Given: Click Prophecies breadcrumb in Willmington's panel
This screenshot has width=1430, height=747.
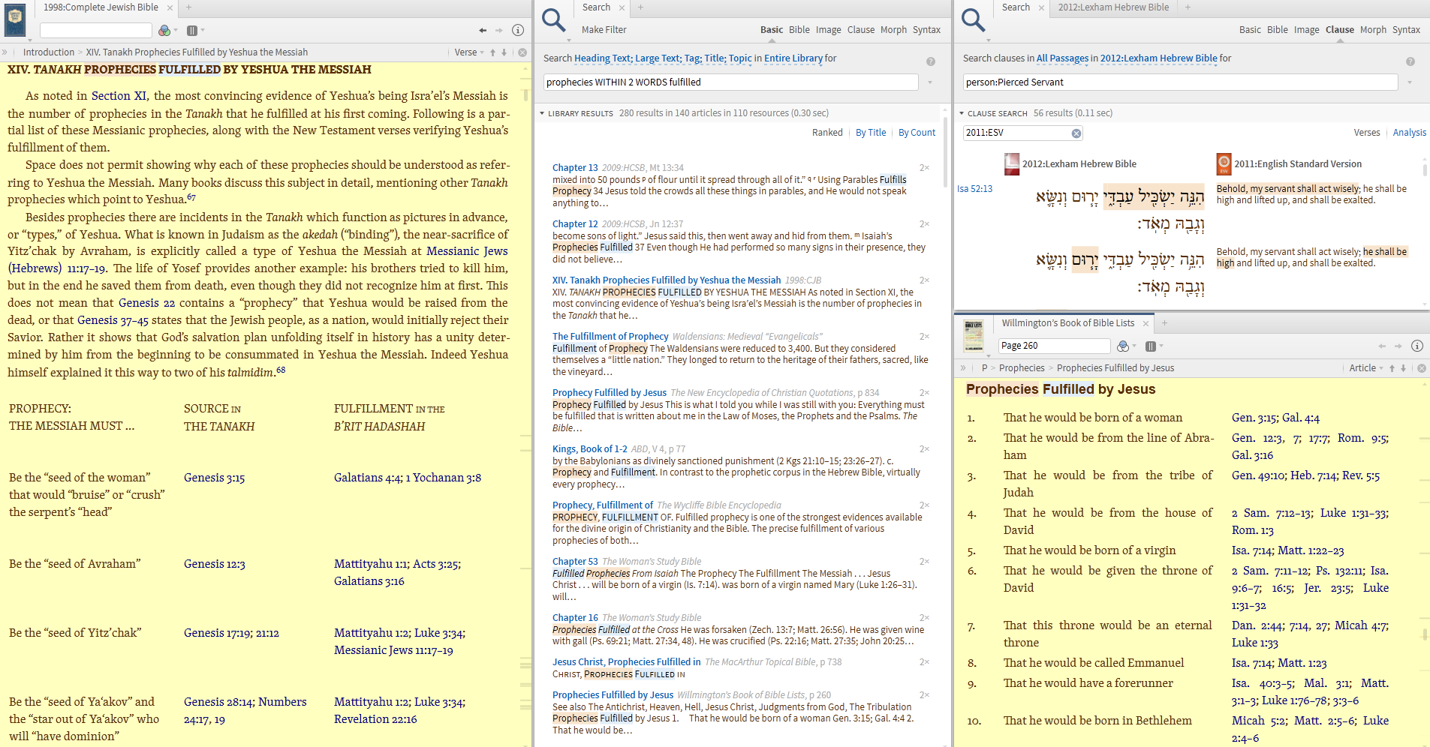Looking at the screenshot, I should (x=1022, y=368).
